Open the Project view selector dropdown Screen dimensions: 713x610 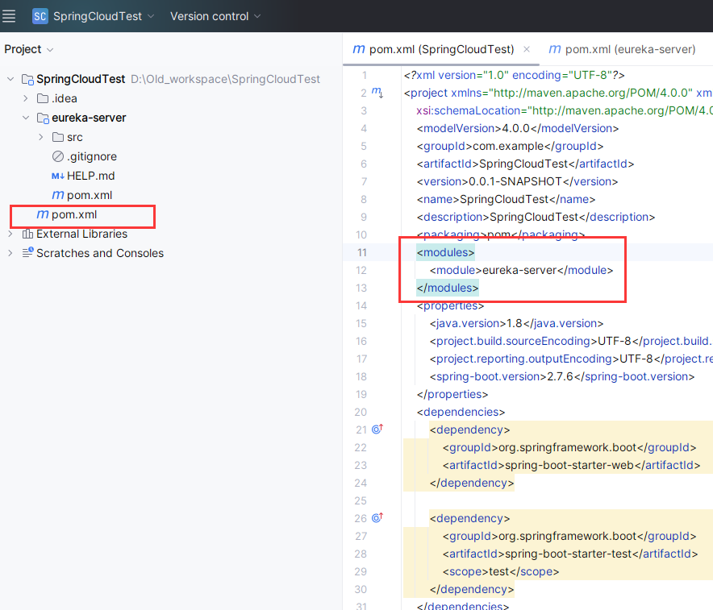coord(29,49)
